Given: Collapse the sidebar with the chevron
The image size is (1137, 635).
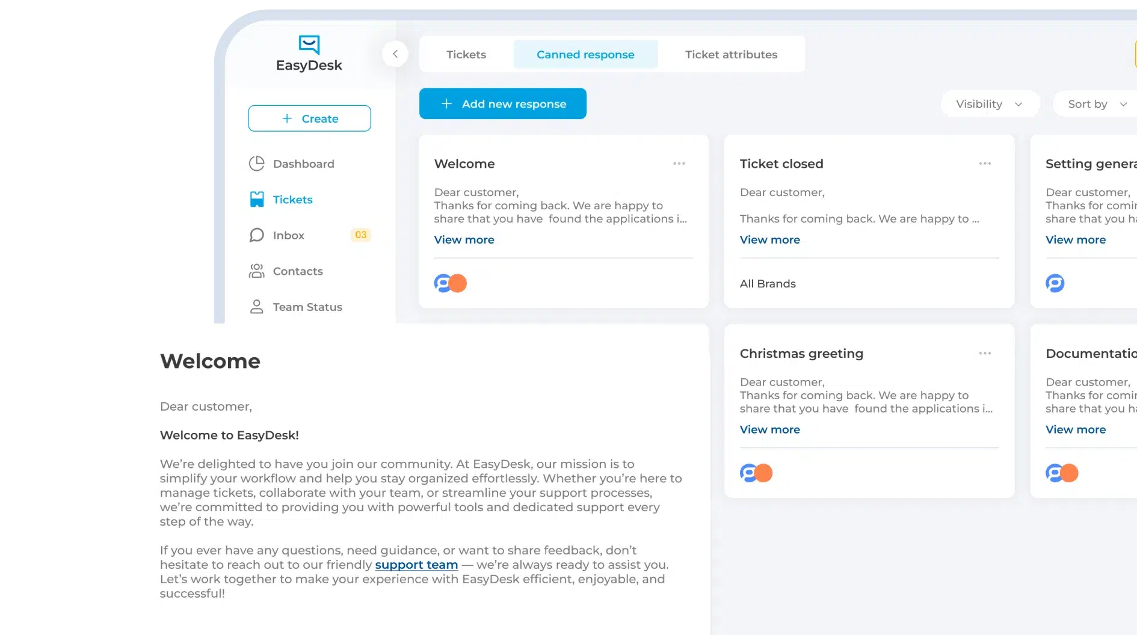Looking at the screenshot, I should 395,54.
